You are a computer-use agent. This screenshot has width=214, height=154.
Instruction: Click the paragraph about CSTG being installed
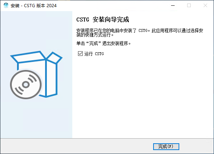tap(140, 33)
